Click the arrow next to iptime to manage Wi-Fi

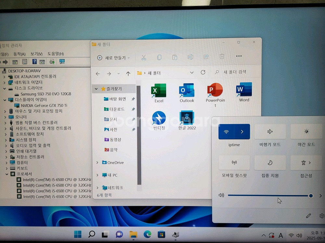[x=243, y=132]
